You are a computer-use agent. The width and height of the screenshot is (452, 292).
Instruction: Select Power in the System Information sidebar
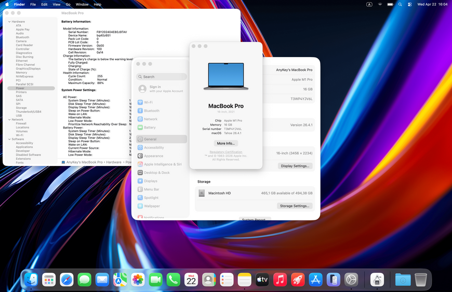point(31,88)
